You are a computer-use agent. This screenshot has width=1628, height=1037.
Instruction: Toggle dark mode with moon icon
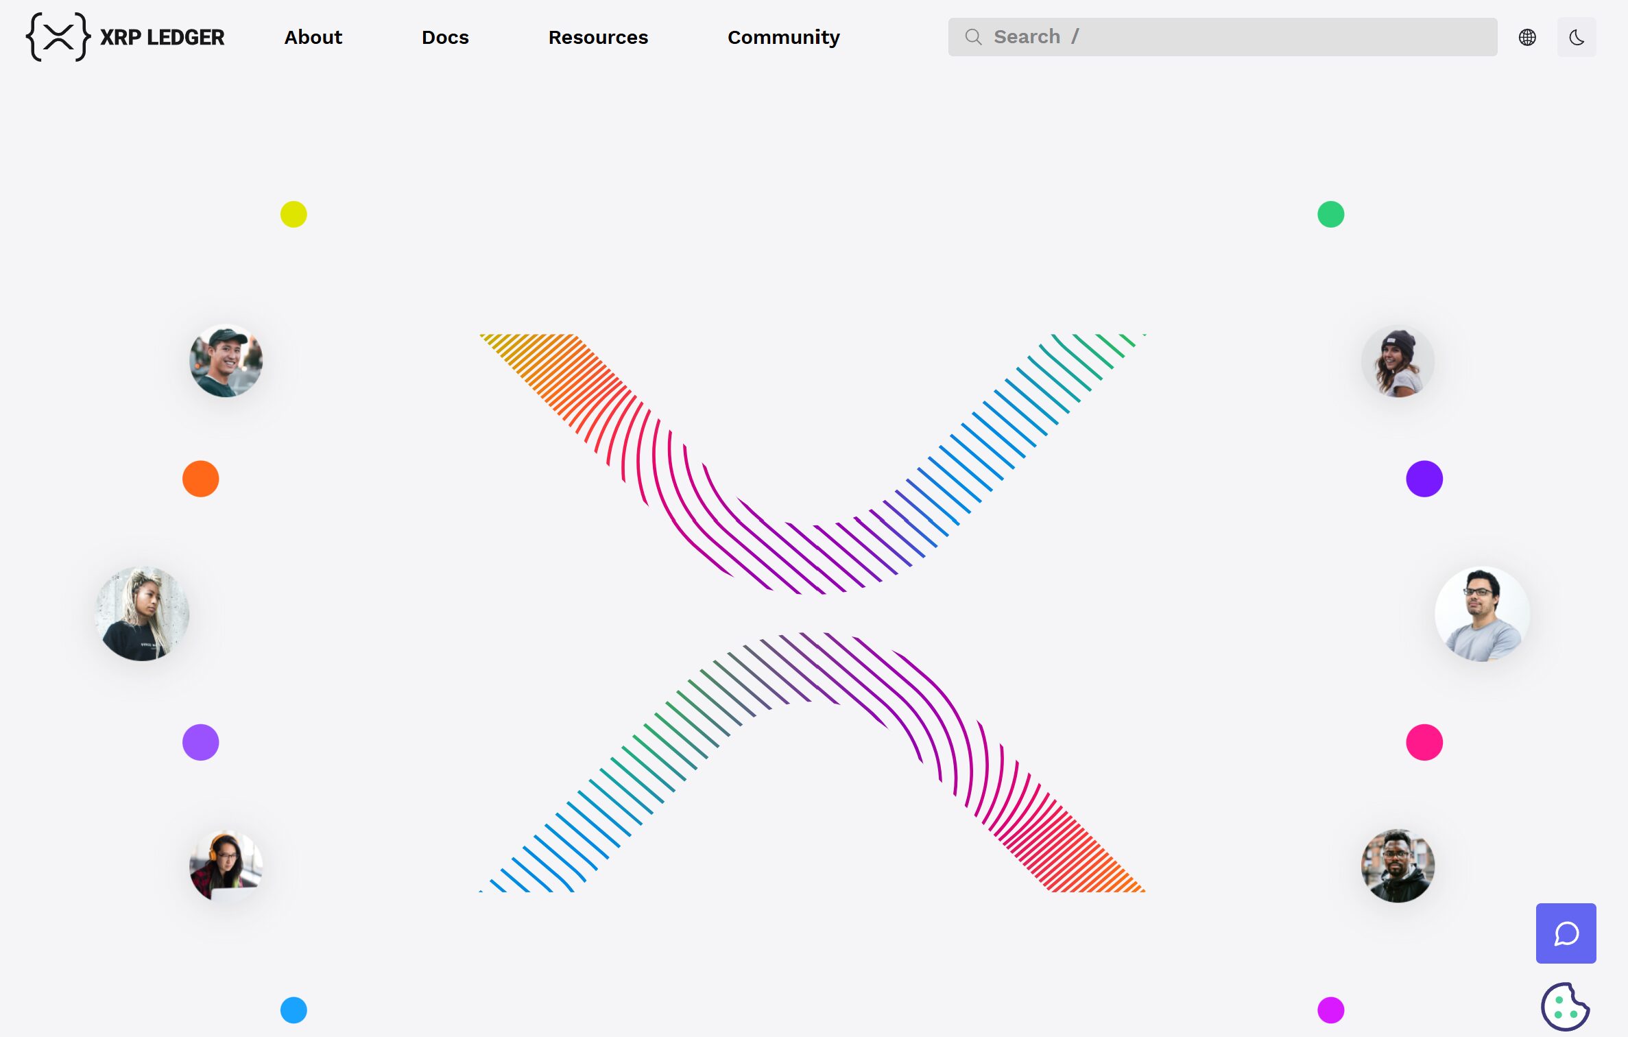[x=1576, y=37]
